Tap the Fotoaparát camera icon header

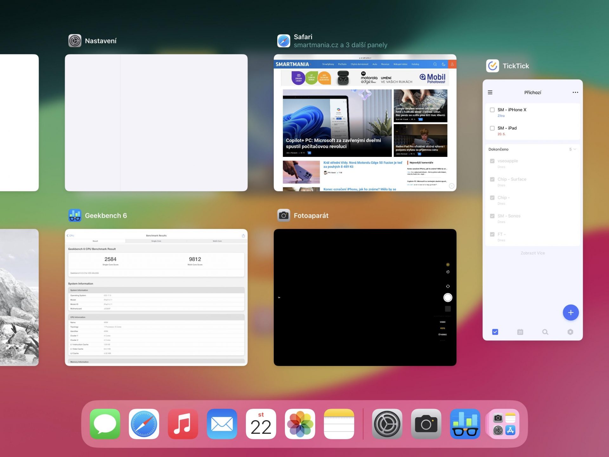click(284, 215)
